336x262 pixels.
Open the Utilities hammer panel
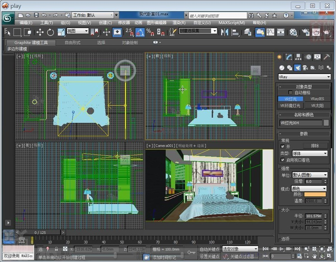click(327, 57)
